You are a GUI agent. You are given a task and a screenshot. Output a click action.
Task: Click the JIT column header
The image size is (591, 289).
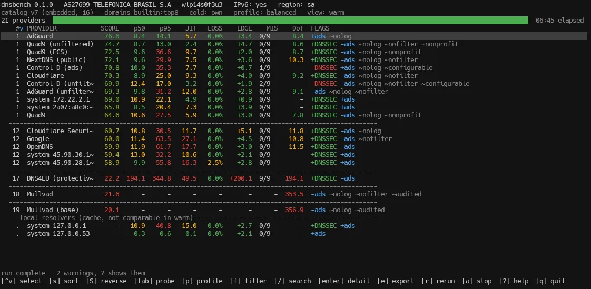[x=191, y=28]
